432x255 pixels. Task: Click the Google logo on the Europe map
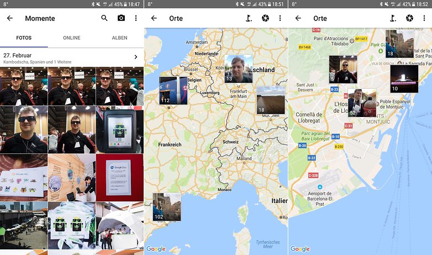pyautogui.click(x=156, y=249)
